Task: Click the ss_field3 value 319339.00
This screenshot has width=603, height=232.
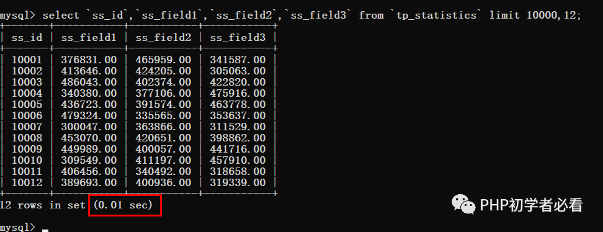Action: click(x=238, y=182)
